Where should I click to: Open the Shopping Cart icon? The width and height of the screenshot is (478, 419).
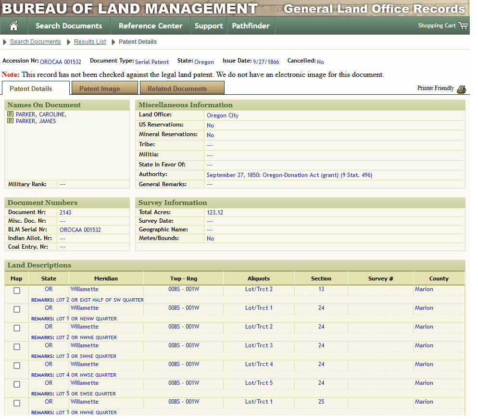pyautogui.click(x=463, y=25)
